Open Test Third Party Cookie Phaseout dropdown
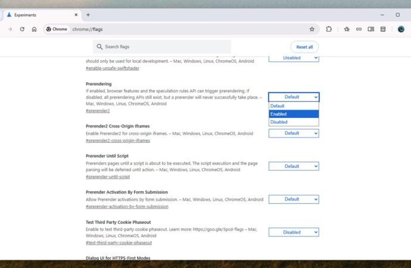 tap(294, 232)
